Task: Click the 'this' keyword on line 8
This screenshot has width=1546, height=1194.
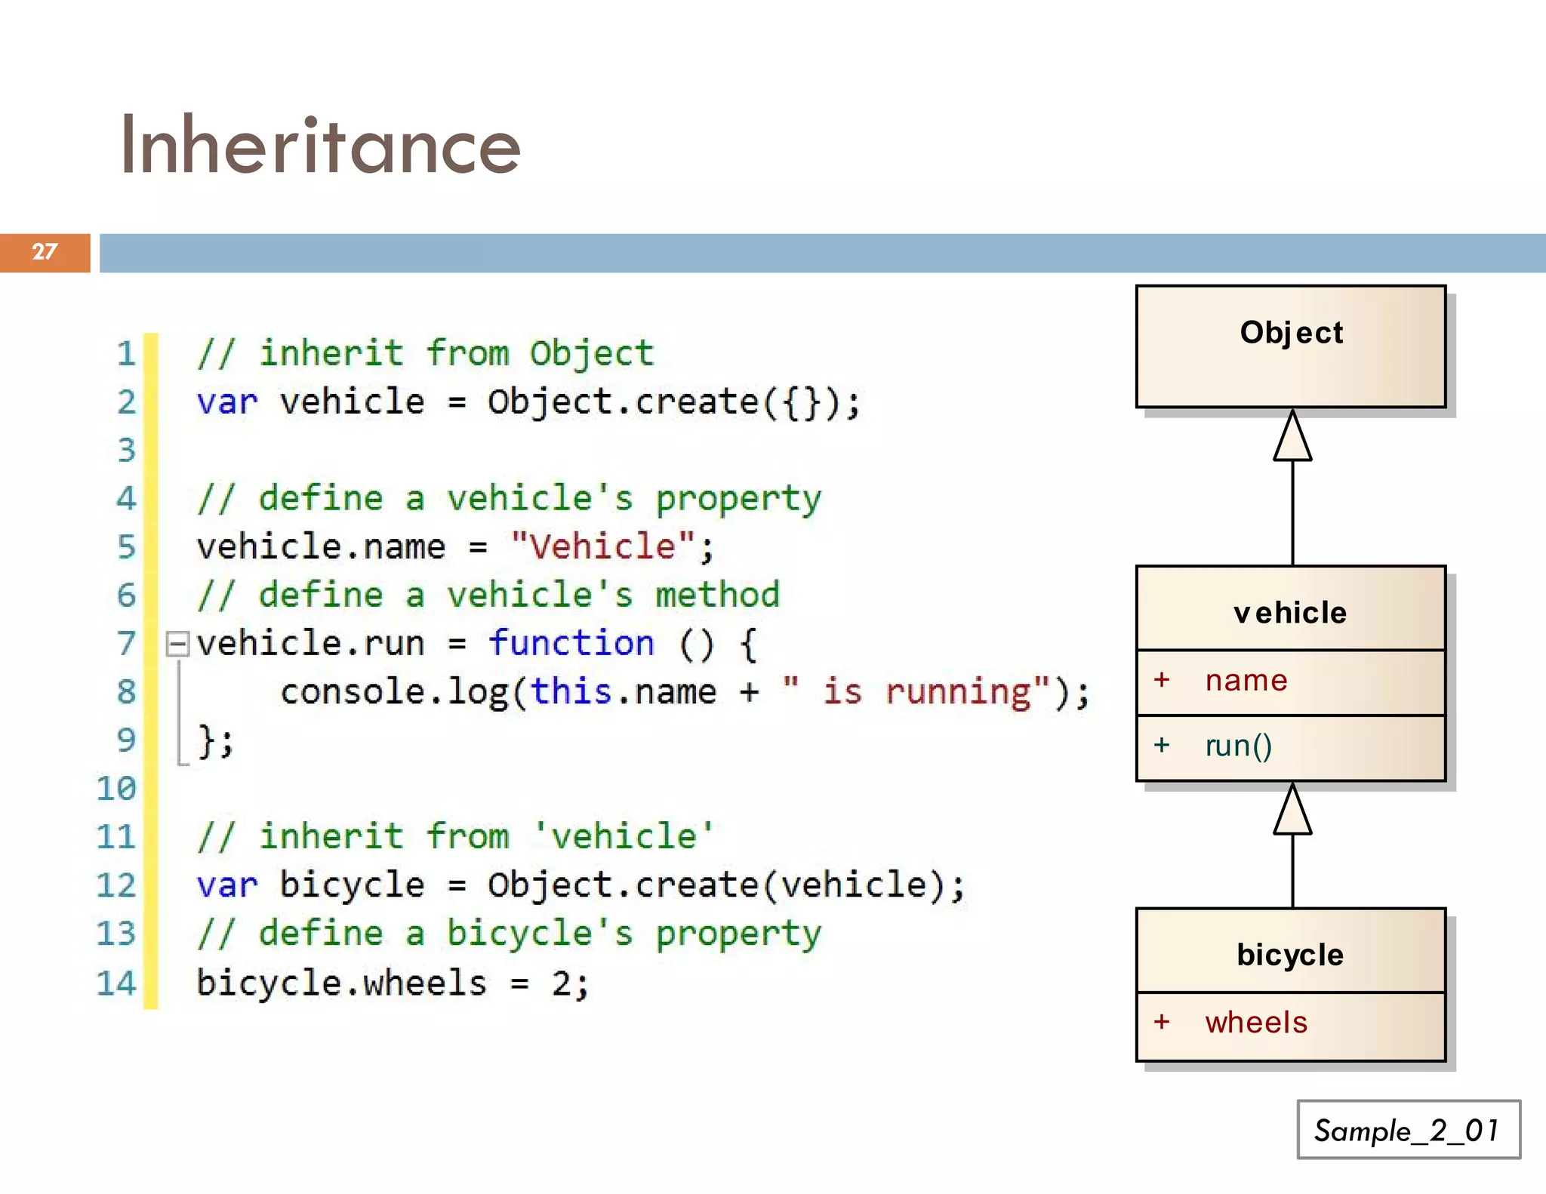Action: [571, 692]
